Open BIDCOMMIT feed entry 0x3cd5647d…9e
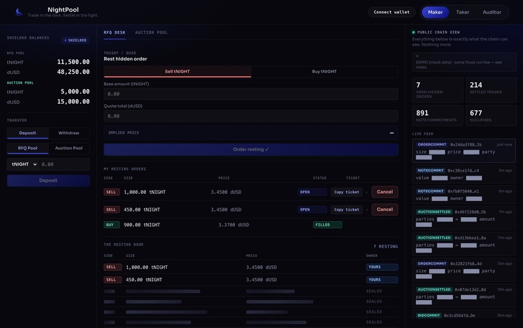Viewport: 523px width, 328px height. point(464,315)
